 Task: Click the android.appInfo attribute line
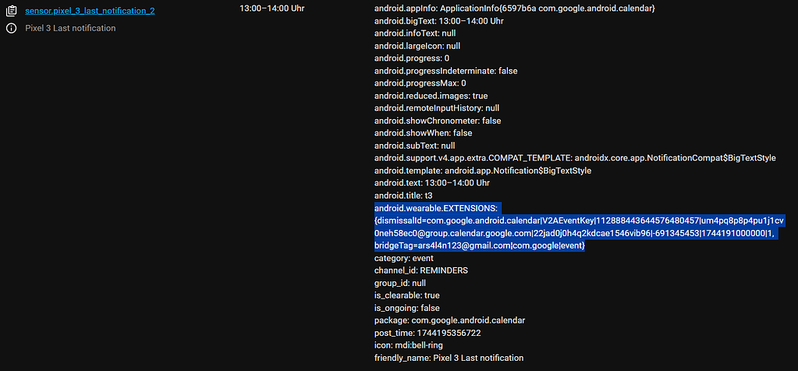click(514, 9)
